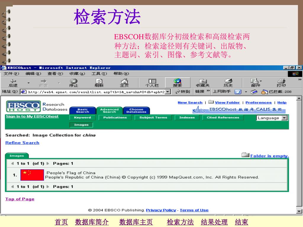
Task: Click the Windows flag logo in menu bar
Action: tap(295, 74)
